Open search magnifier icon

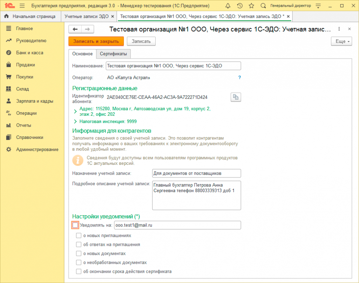(263, 6)
